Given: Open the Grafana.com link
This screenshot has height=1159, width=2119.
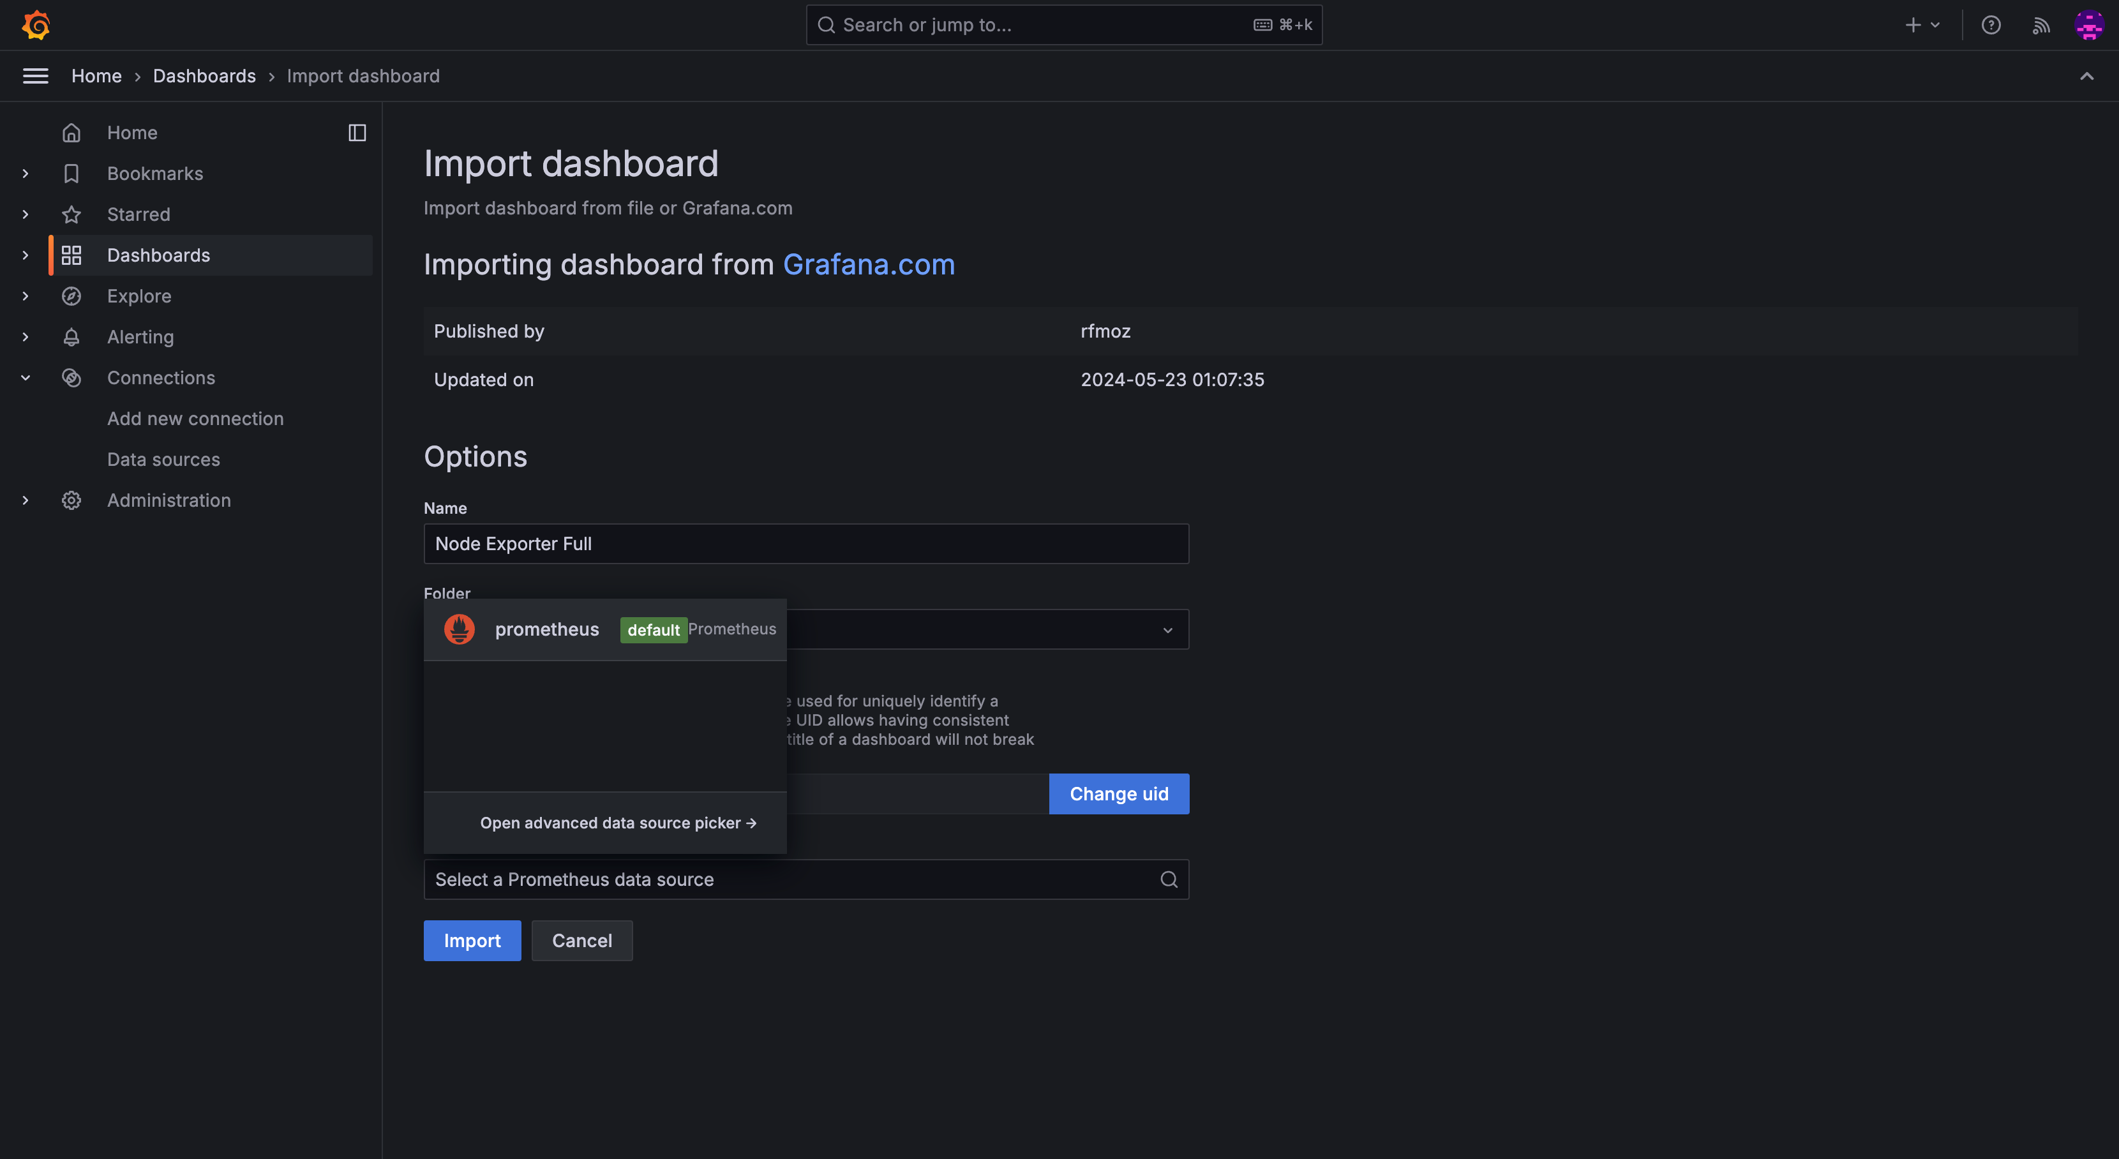Looking at the screenshot, I should click(869, 265).
